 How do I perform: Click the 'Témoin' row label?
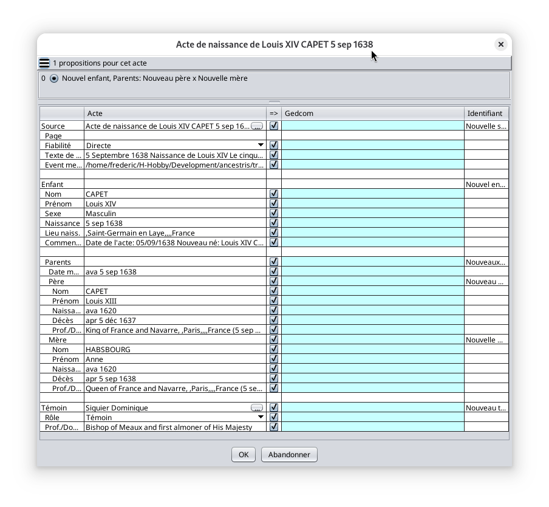click(x=54, y=408)
